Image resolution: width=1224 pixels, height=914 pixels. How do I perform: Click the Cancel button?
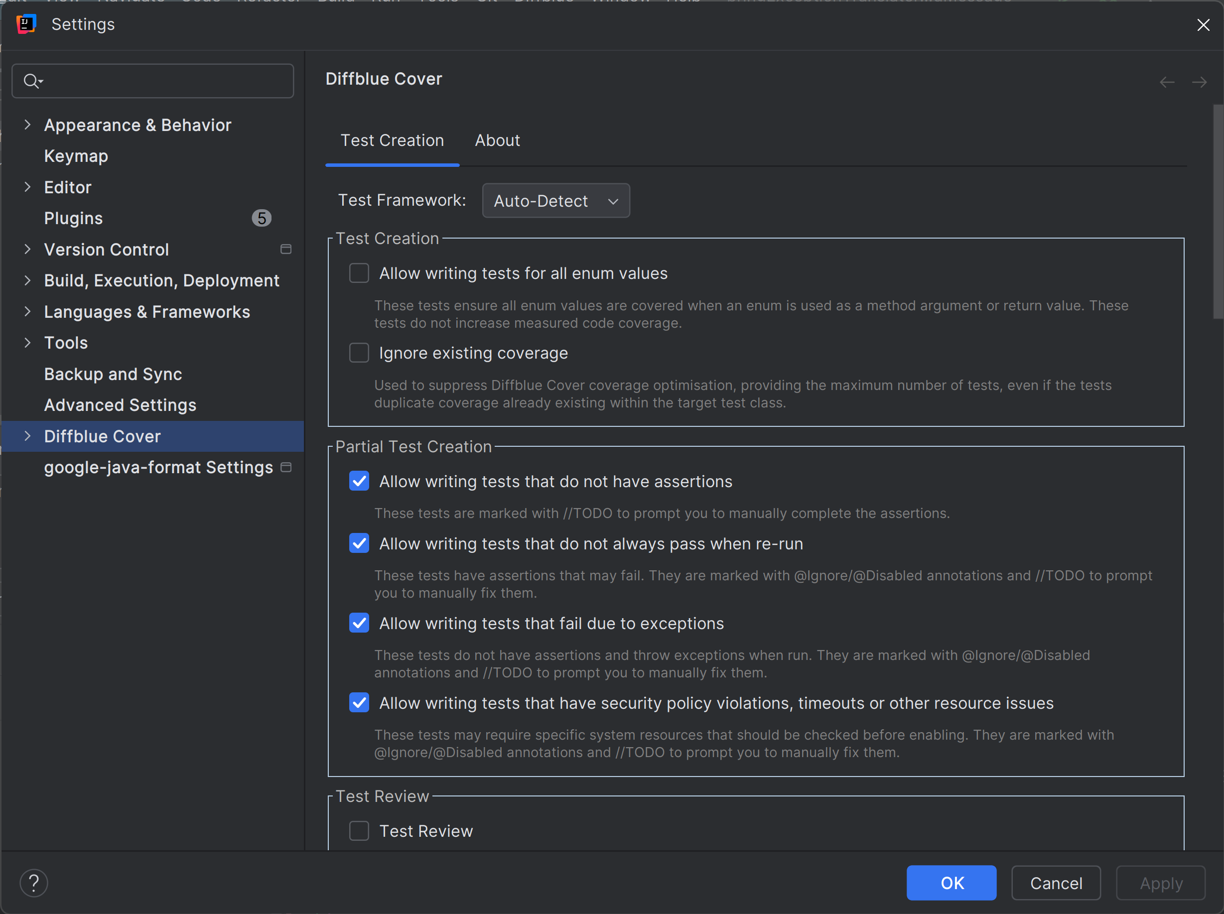pos(1055,883)
